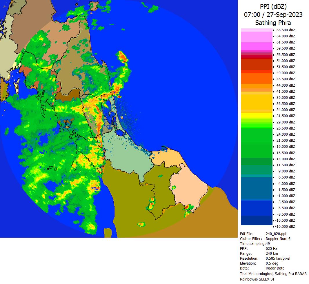Click the Sathing Phra station name heading
The image size is (309, 284).
(x=273, y=23)
